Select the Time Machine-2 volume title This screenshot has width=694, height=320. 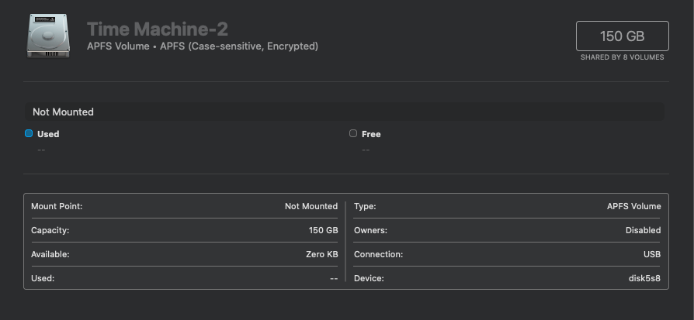pos(157,29)
